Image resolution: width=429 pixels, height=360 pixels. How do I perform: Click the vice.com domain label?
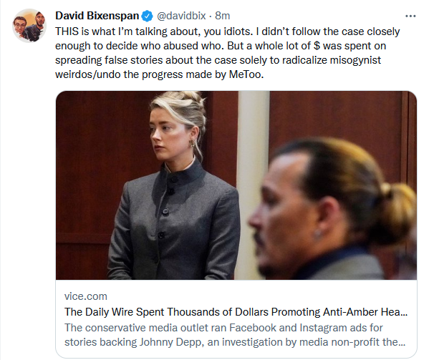coord(86,296)
